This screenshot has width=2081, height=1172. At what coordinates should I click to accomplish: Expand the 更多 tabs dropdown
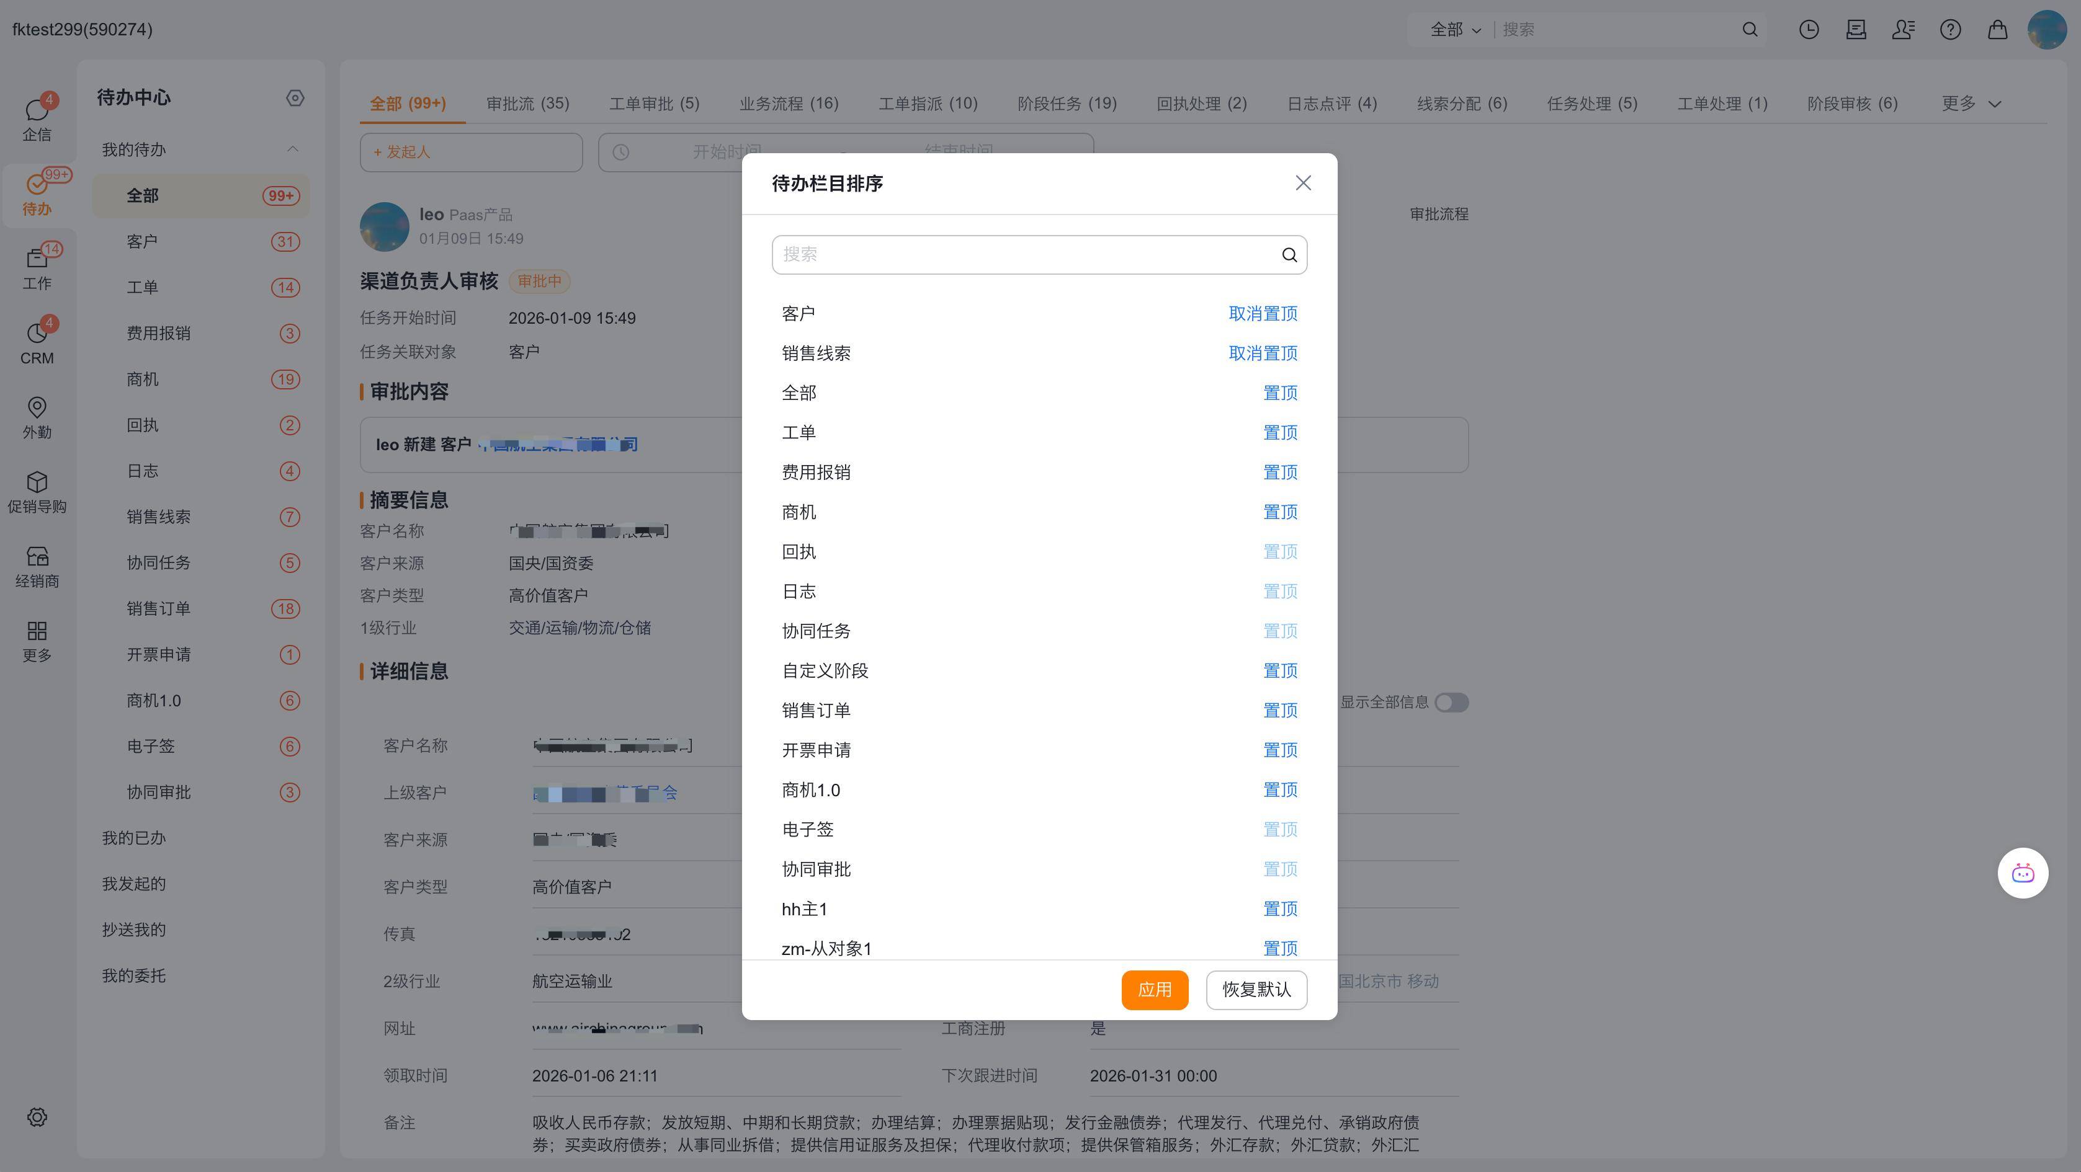[1971, 104]
